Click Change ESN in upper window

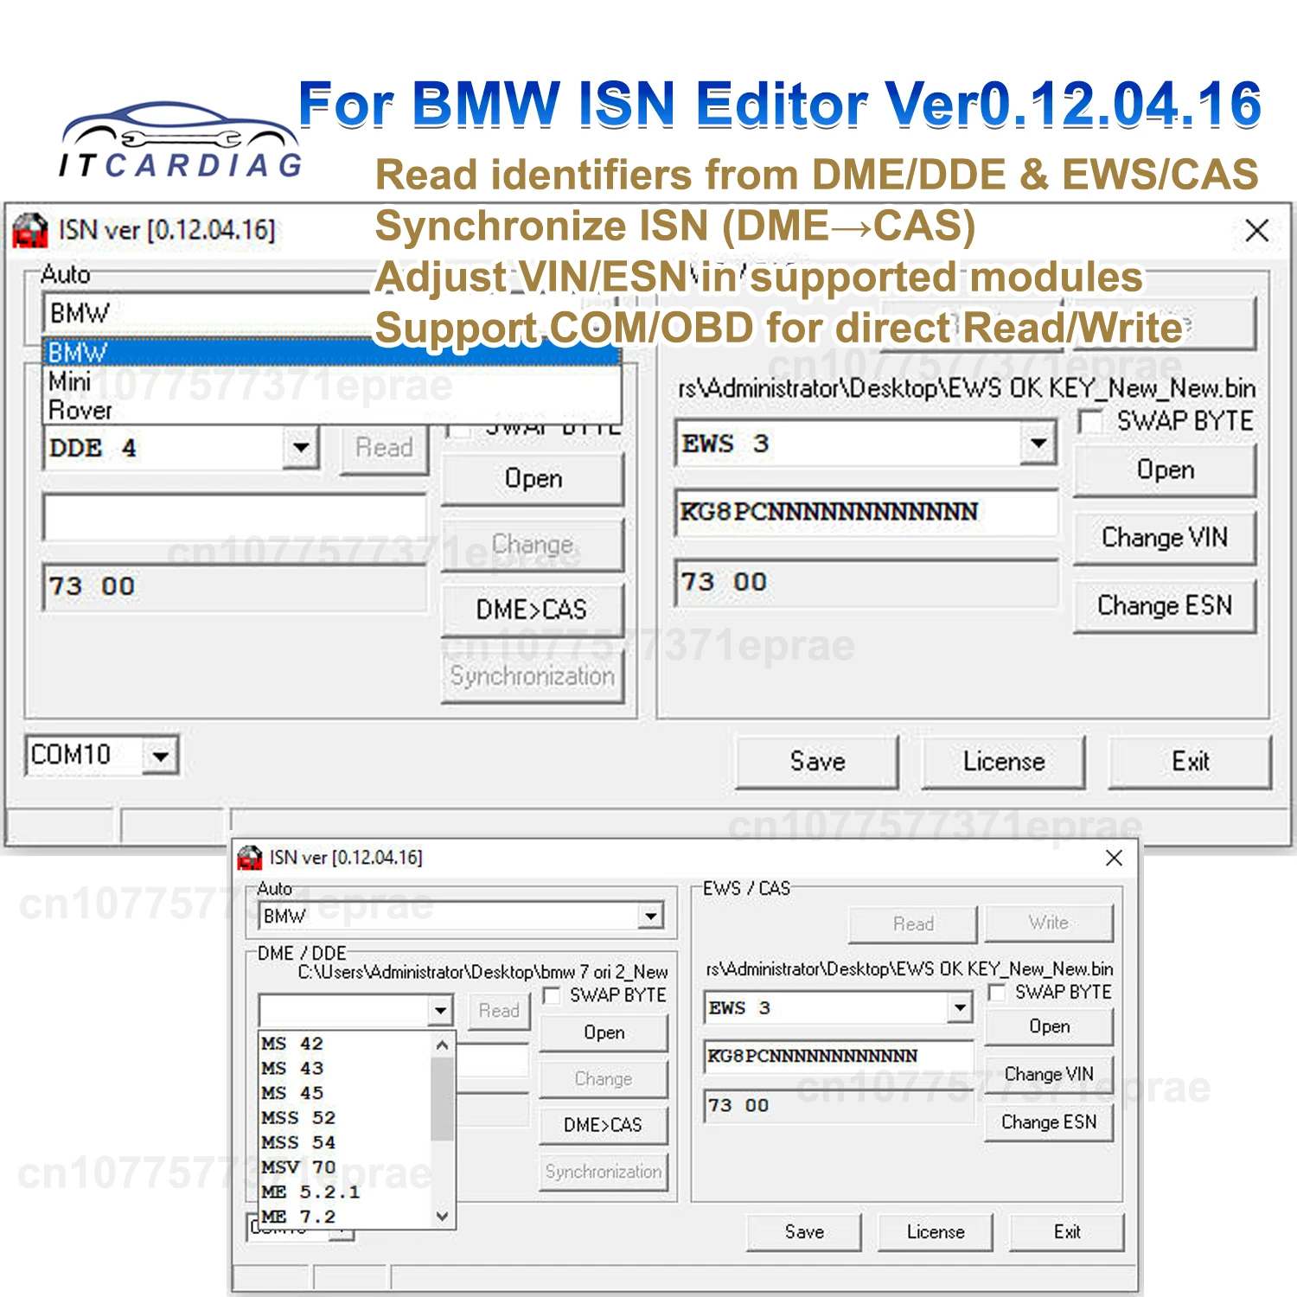[x=1165, y=606]
